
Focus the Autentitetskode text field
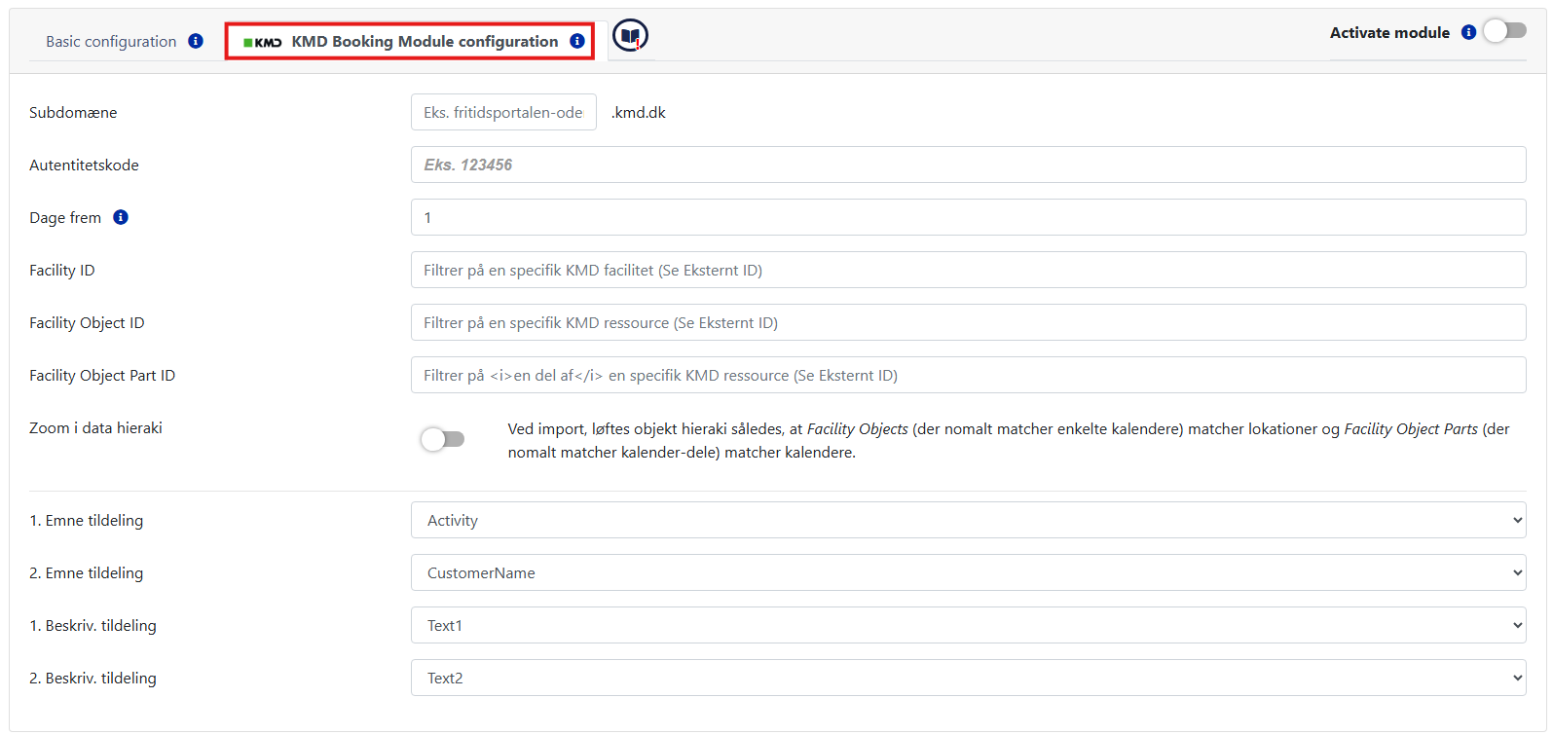click(x=968, y=165)
